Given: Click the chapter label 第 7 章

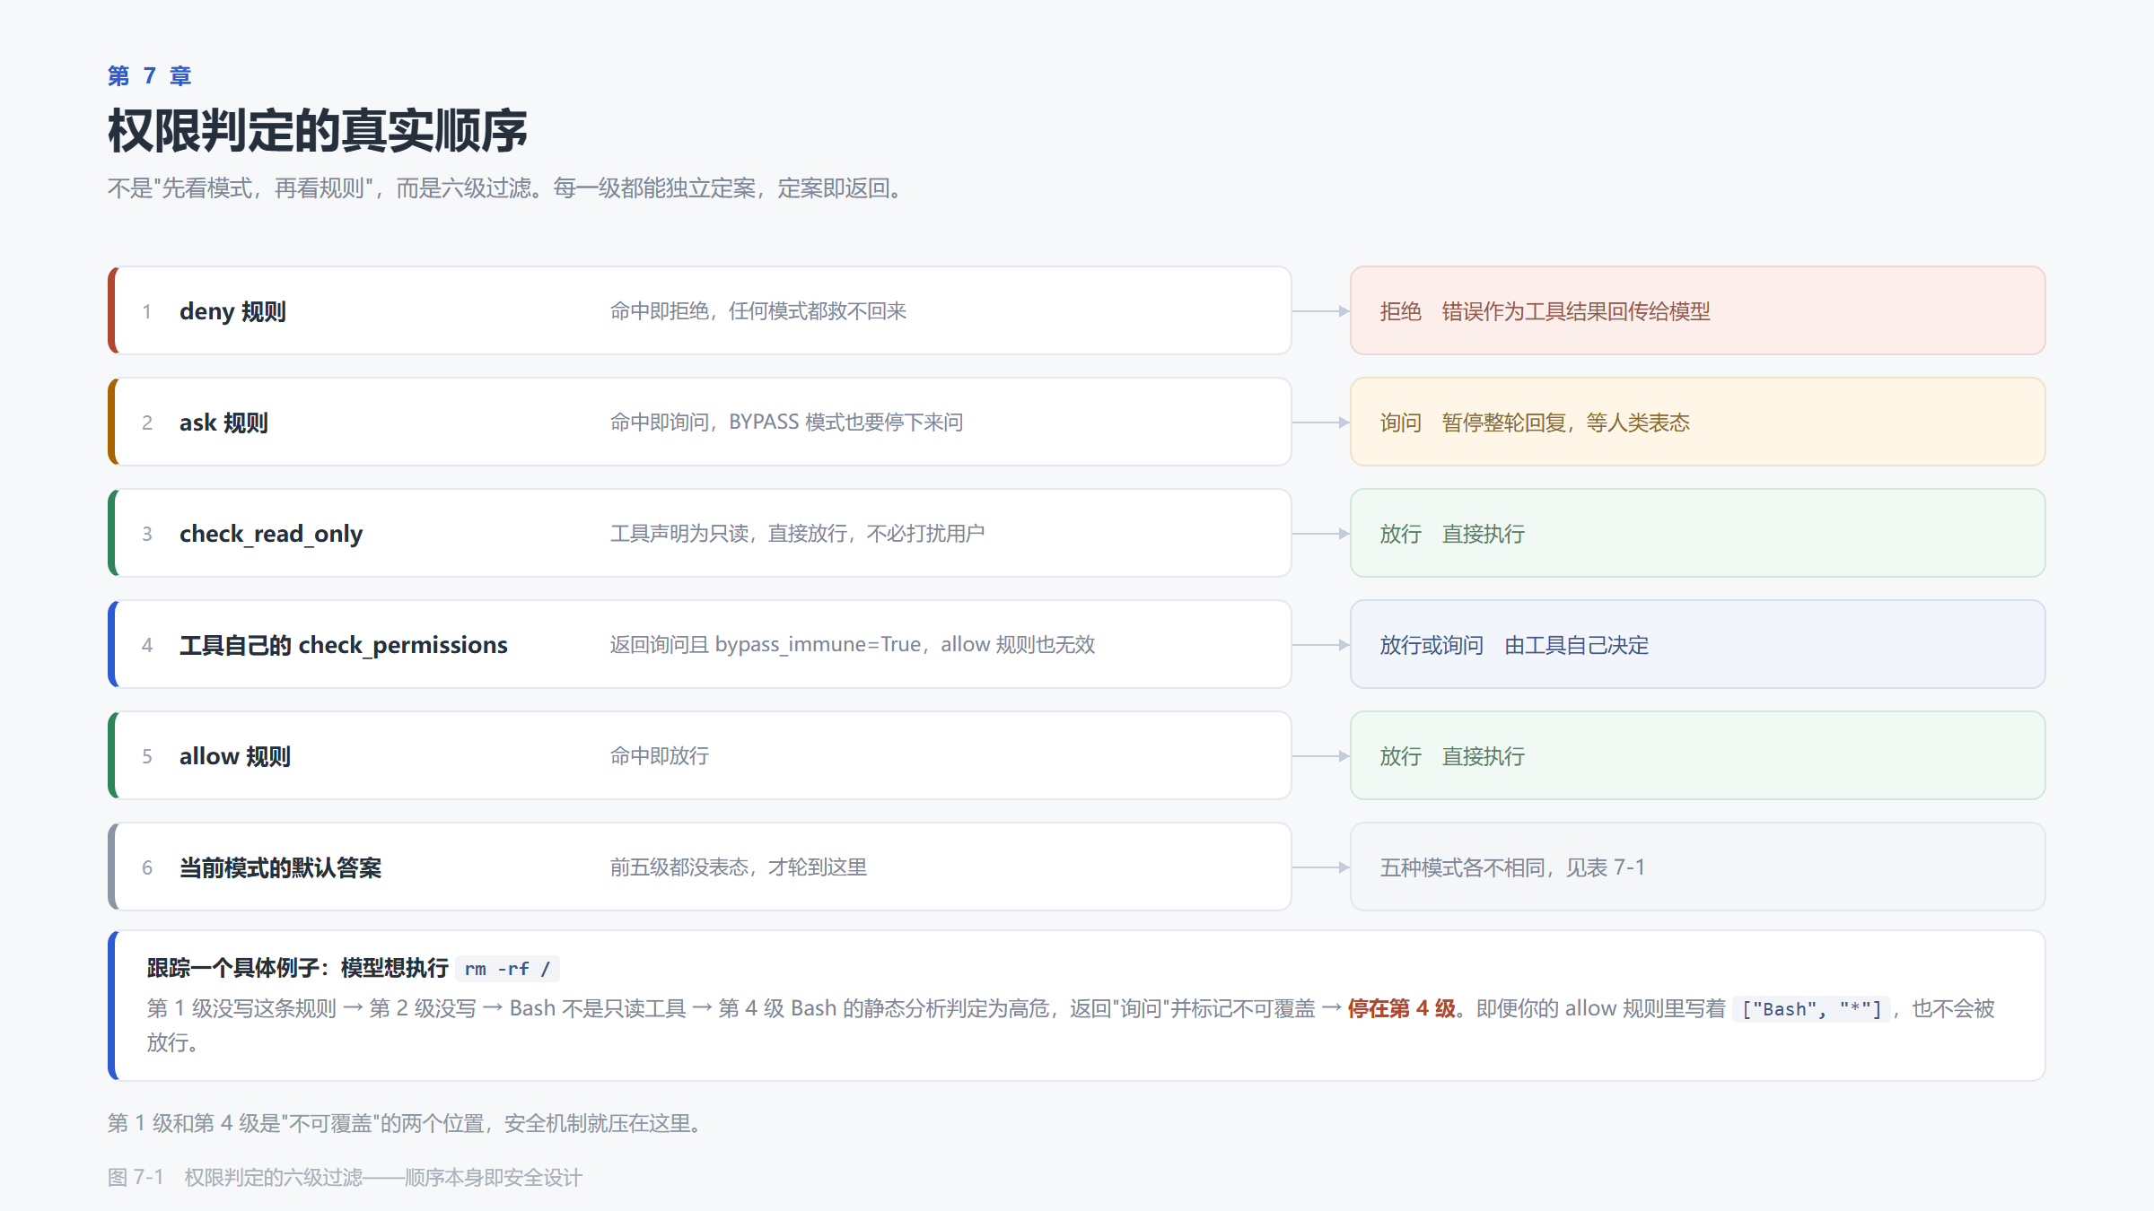Looking at the screenshot, I should 149,76.
